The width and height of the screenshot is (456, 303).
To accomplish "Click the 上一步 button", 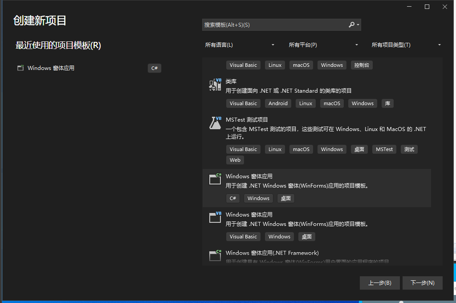I will point(379,283).
